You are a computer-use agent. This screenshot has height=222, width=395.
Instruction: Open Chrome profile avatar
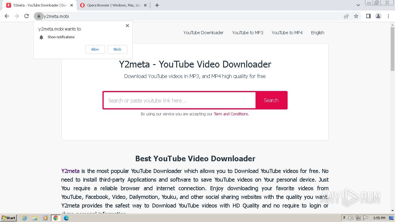(x=378, y=16)
